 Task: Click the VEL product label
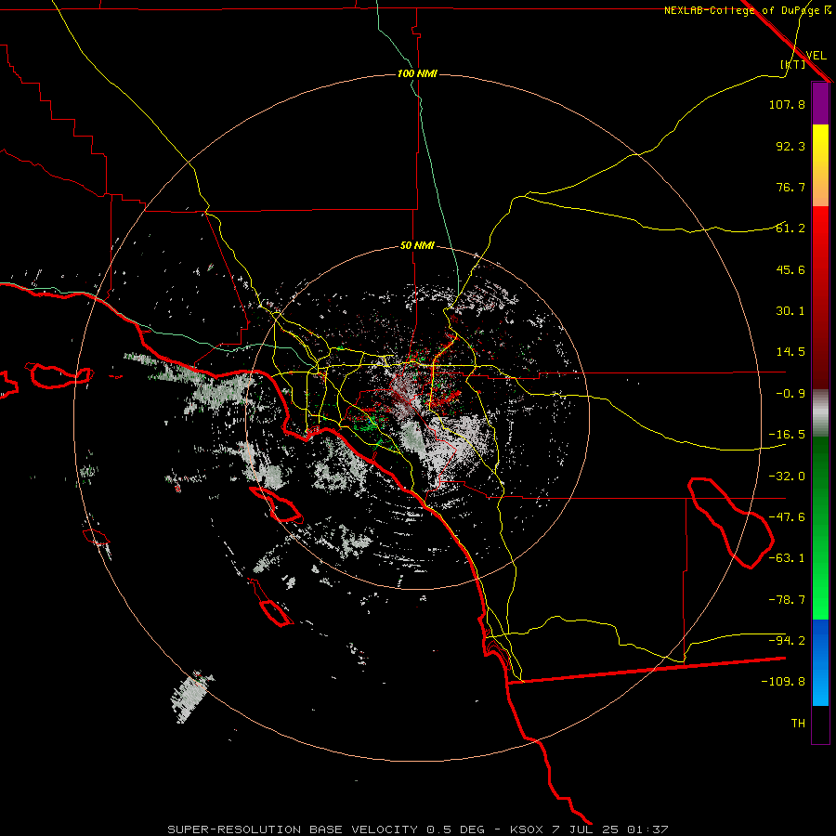click(x=816, y=56)
